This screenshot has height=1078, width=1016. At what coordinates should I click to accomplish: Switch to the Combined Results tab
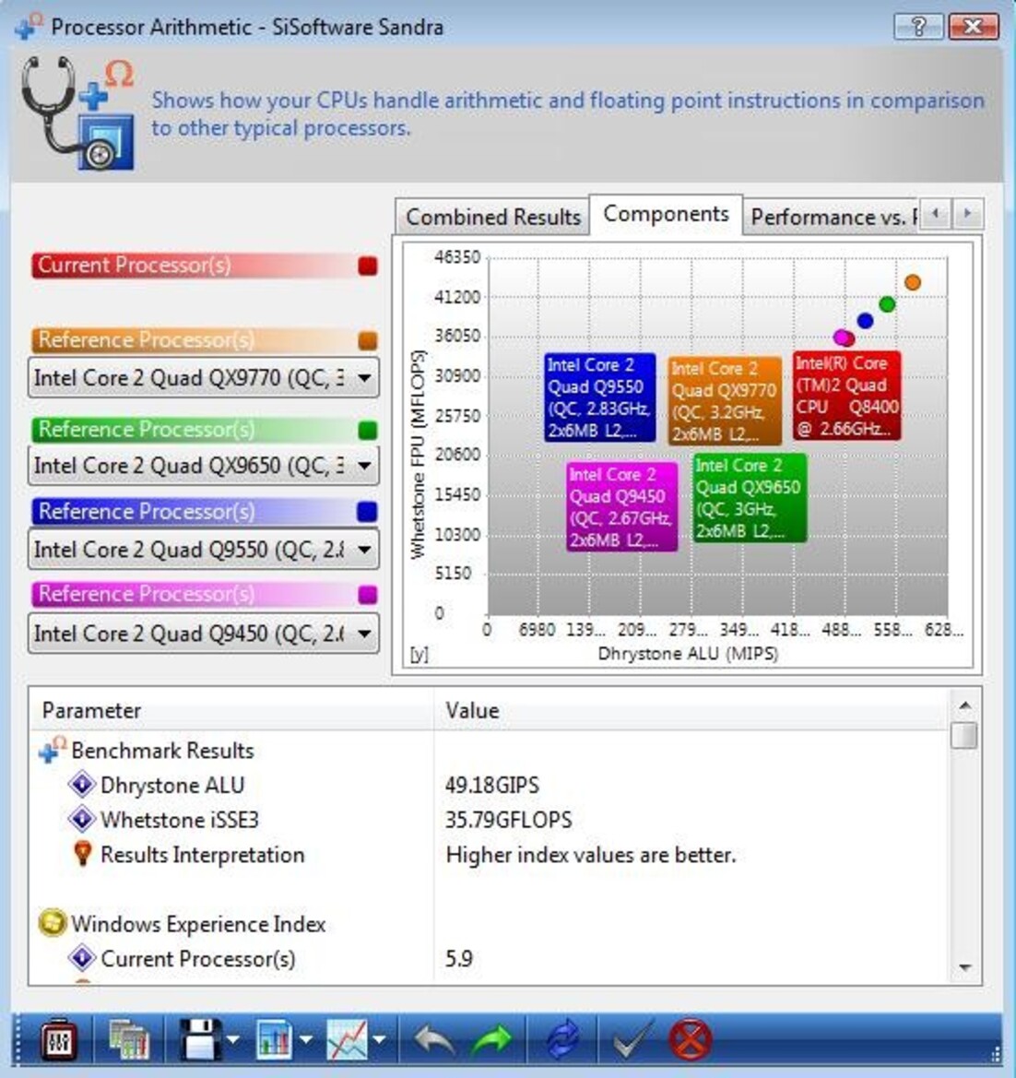coord(493,217)
